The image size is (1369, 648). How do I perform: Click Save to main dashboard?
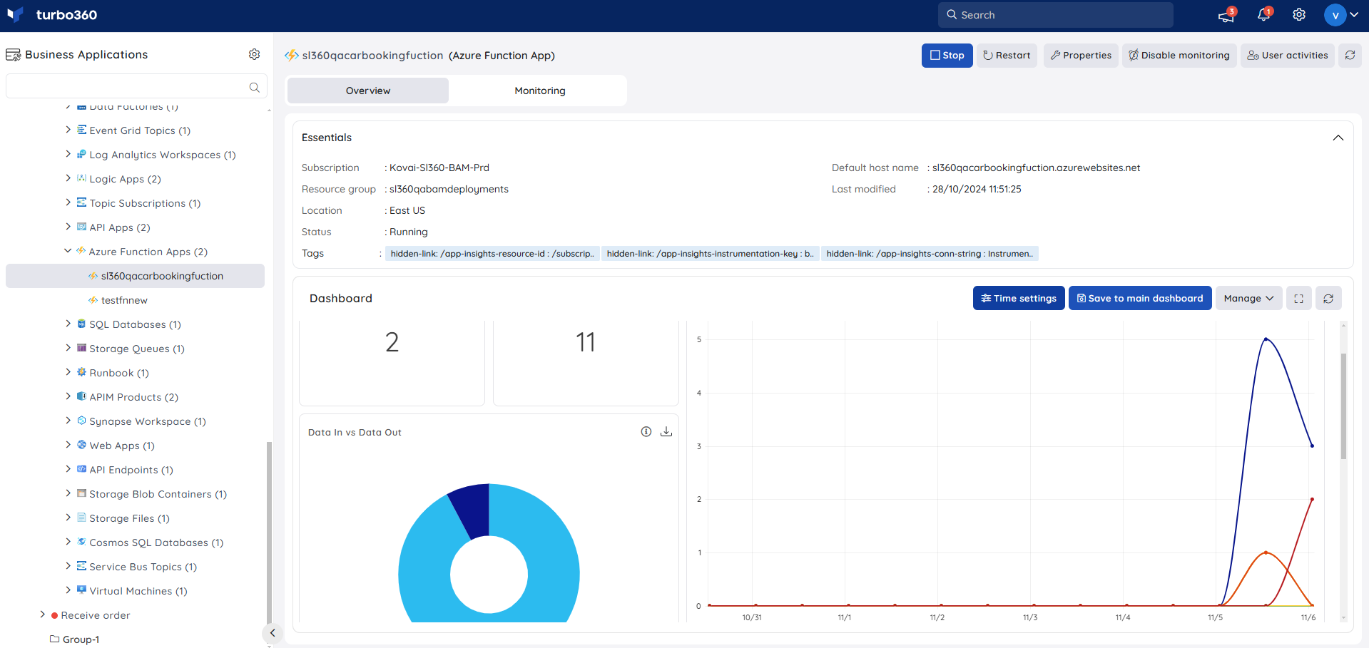[x=1140, y=298]
